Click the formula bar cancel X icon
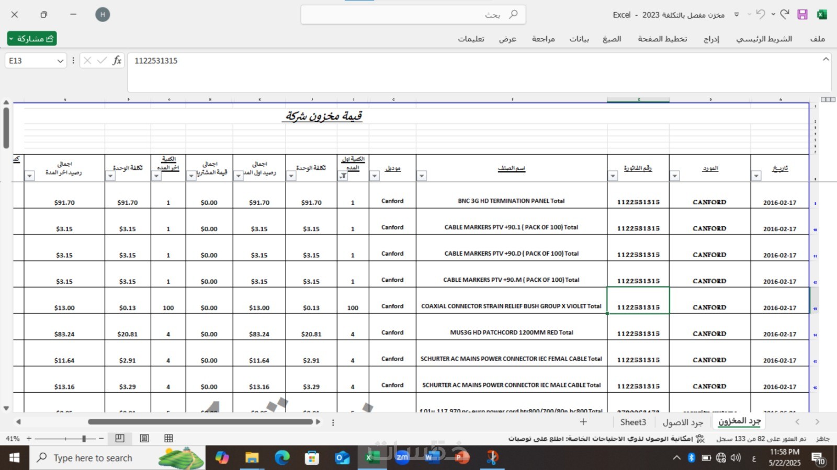 pos(87,61)
